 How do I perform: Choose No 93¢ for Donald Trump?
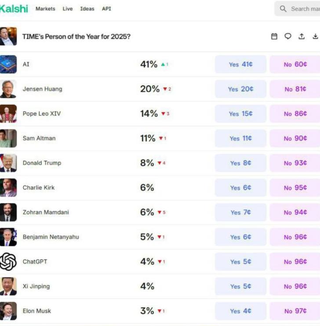click(x=295, y=163)
